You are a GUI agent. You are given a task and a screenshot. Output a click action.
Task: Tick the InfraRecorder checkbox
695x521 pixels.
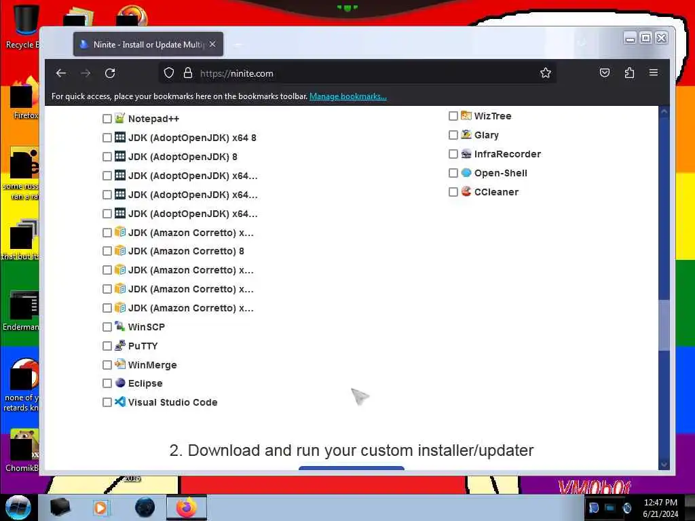tap(453, 154)
